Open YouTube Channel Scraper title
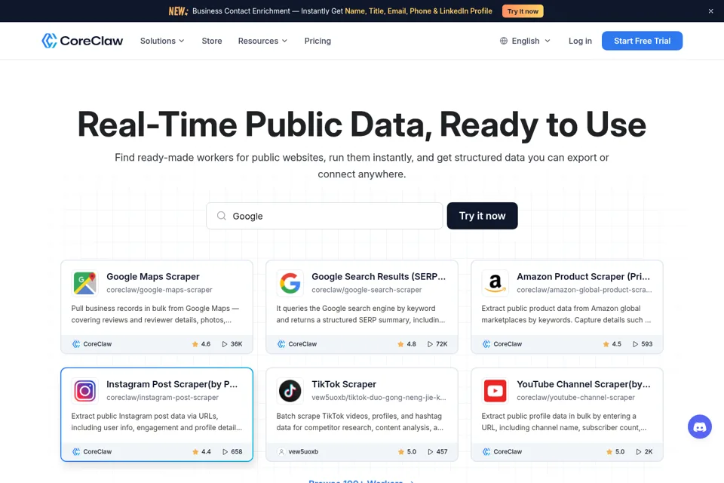This screenshot has height=483, width=724. [x=583, y=384]
